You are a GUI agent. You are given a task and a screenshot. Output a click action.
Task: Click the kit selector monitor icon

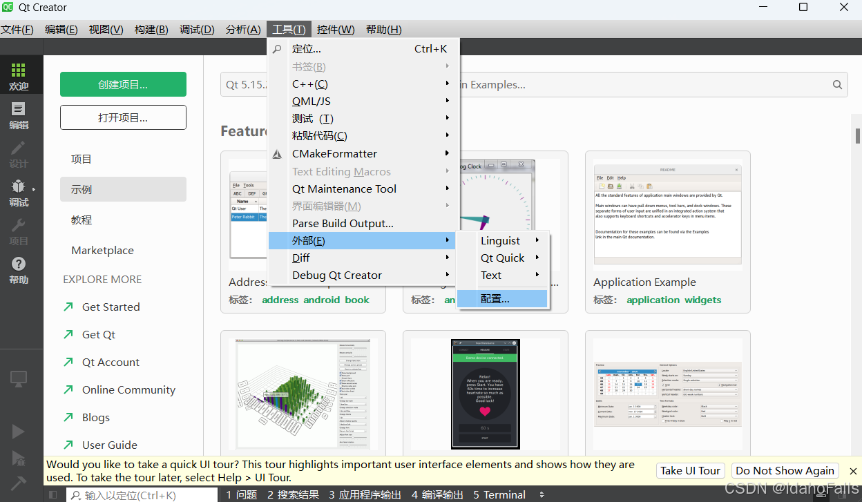point(19,378)
